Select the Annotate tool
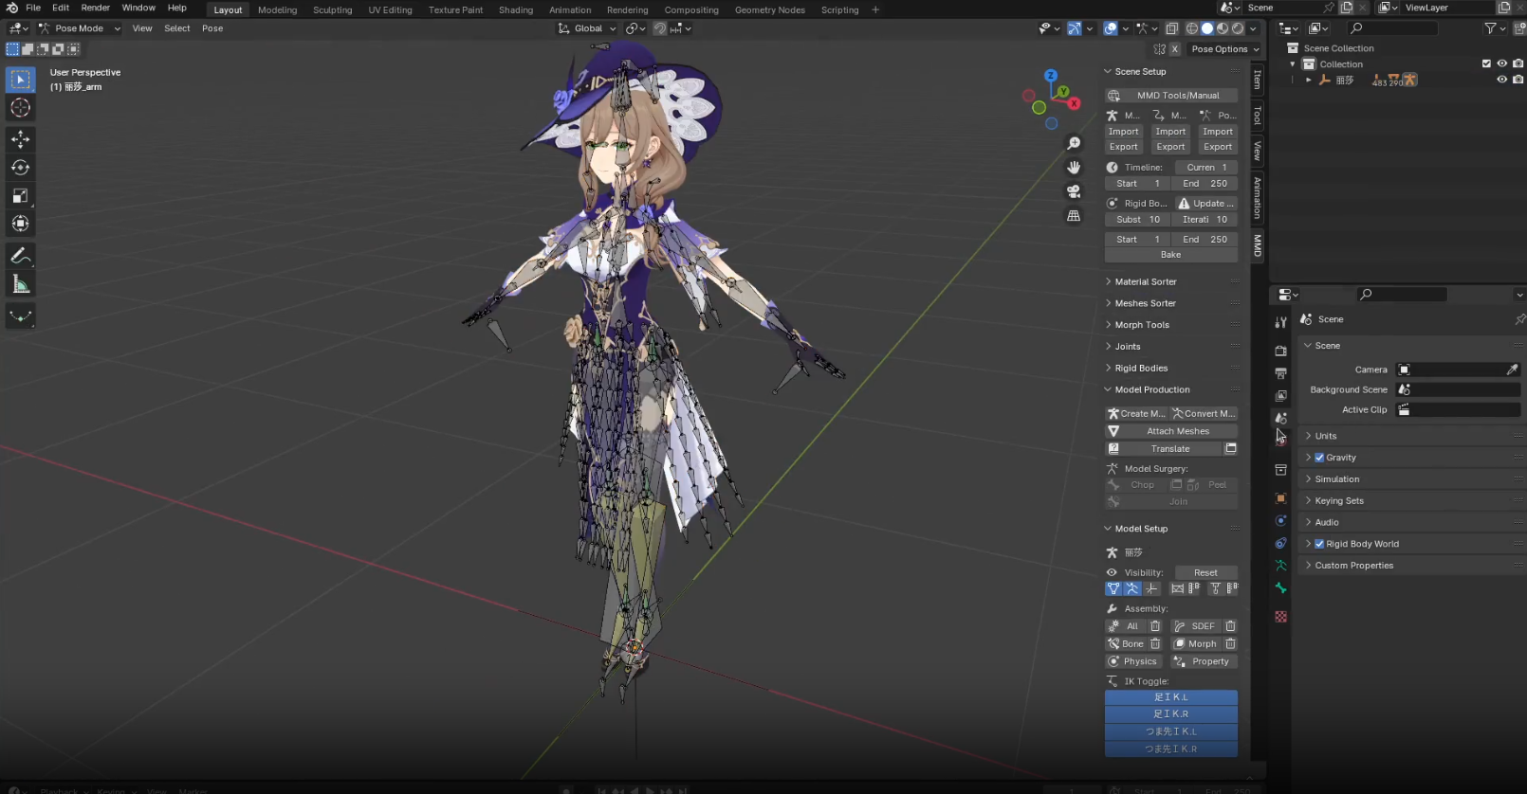The height and width of the screenshot is (794, 1527). pos(21,256)
